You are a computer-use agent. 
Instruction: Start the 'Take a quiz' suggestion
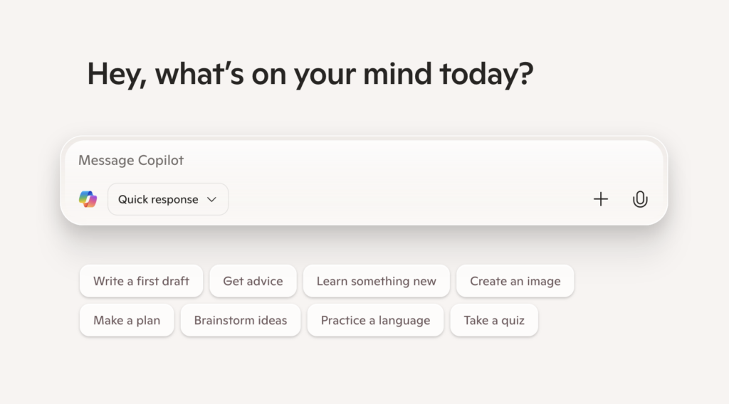click(x=494, y=320)
